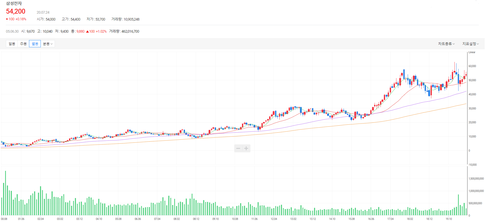Click the candle change +1.02%
This screenshot has width=487, height=224.
(x=101, y=31)
